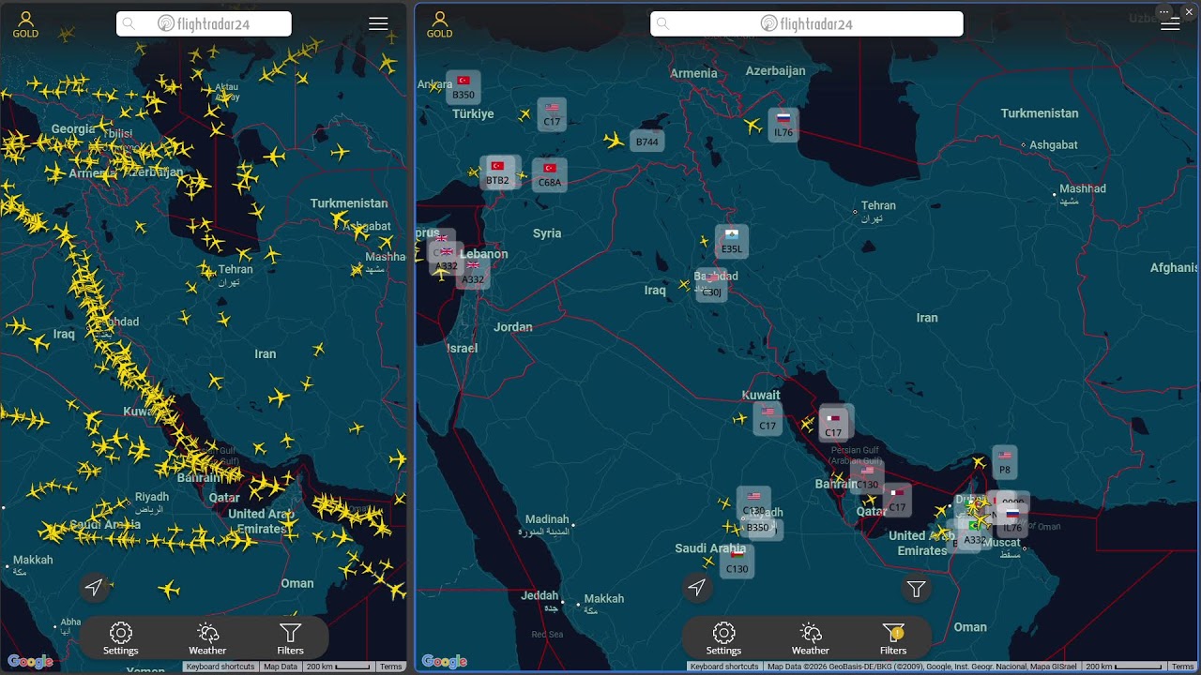
Task: Click the right panel flightradar24 search field
Action: coord(807,23)
